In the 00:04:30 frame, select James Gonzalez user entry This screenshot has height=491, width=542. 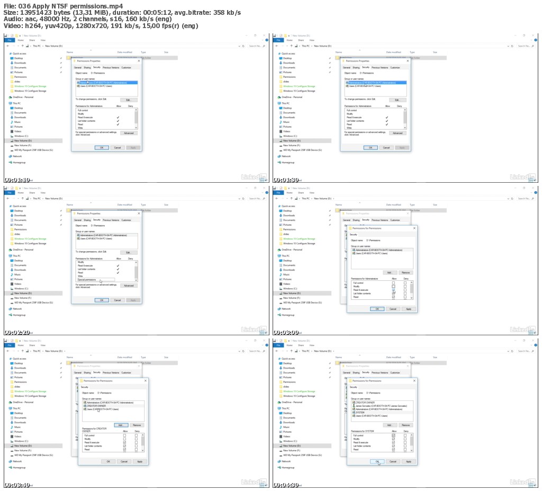[381, 406]
